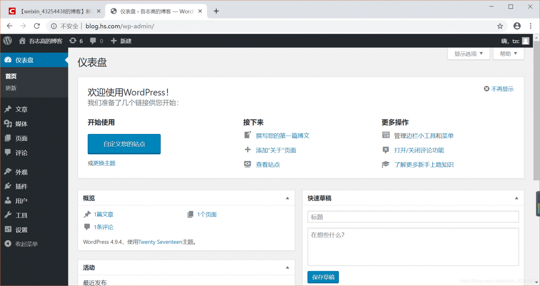
Task: Click the 媒体 media icon
Action: coord(8,123)
